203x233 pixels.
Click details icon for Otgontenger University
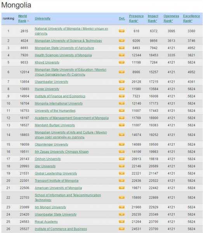pos(121,144)
